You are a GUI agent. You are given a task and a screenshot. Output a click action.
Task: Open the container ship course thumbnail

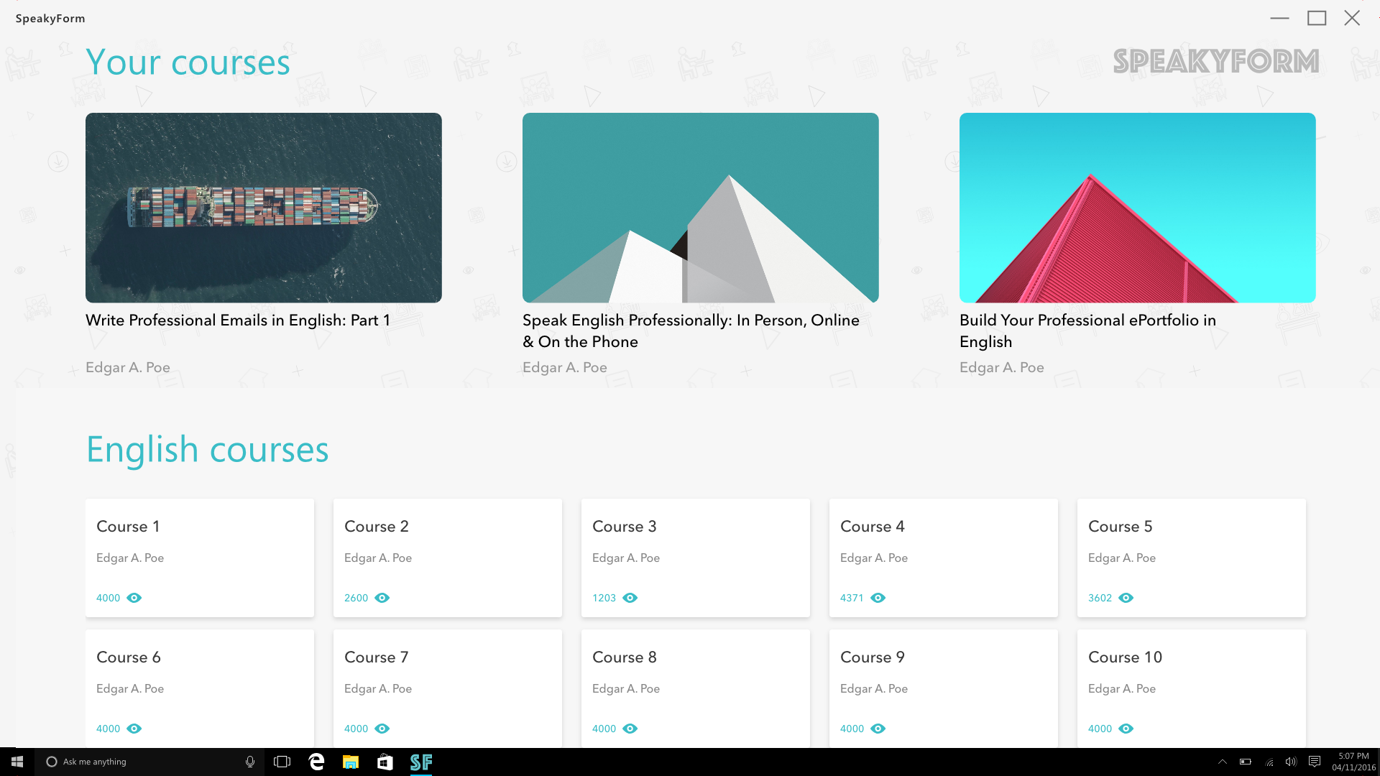[264, 208]
